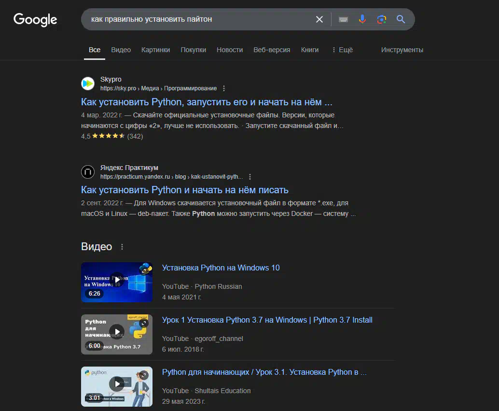
Task: Start voice search with the microphone icon
Action: (x=362, y=19)
